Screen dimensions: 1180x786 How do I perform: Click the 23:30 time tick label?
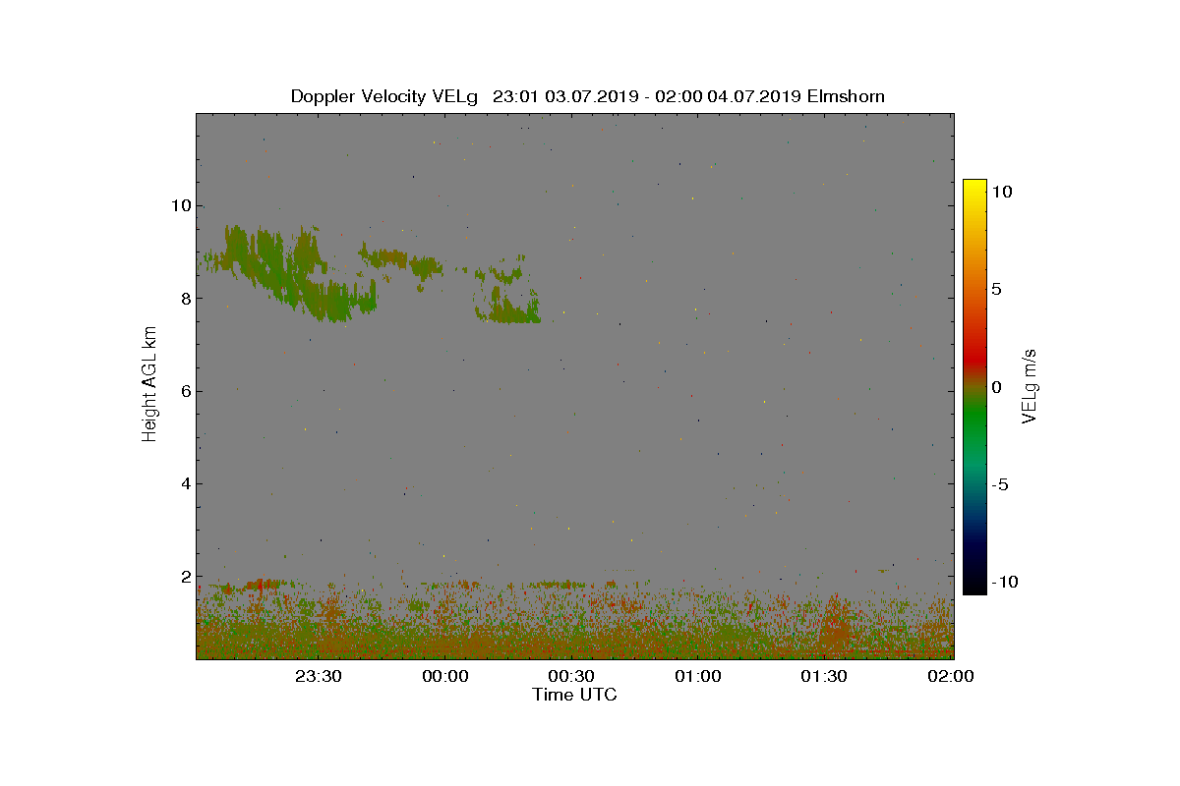coord(318,676)
